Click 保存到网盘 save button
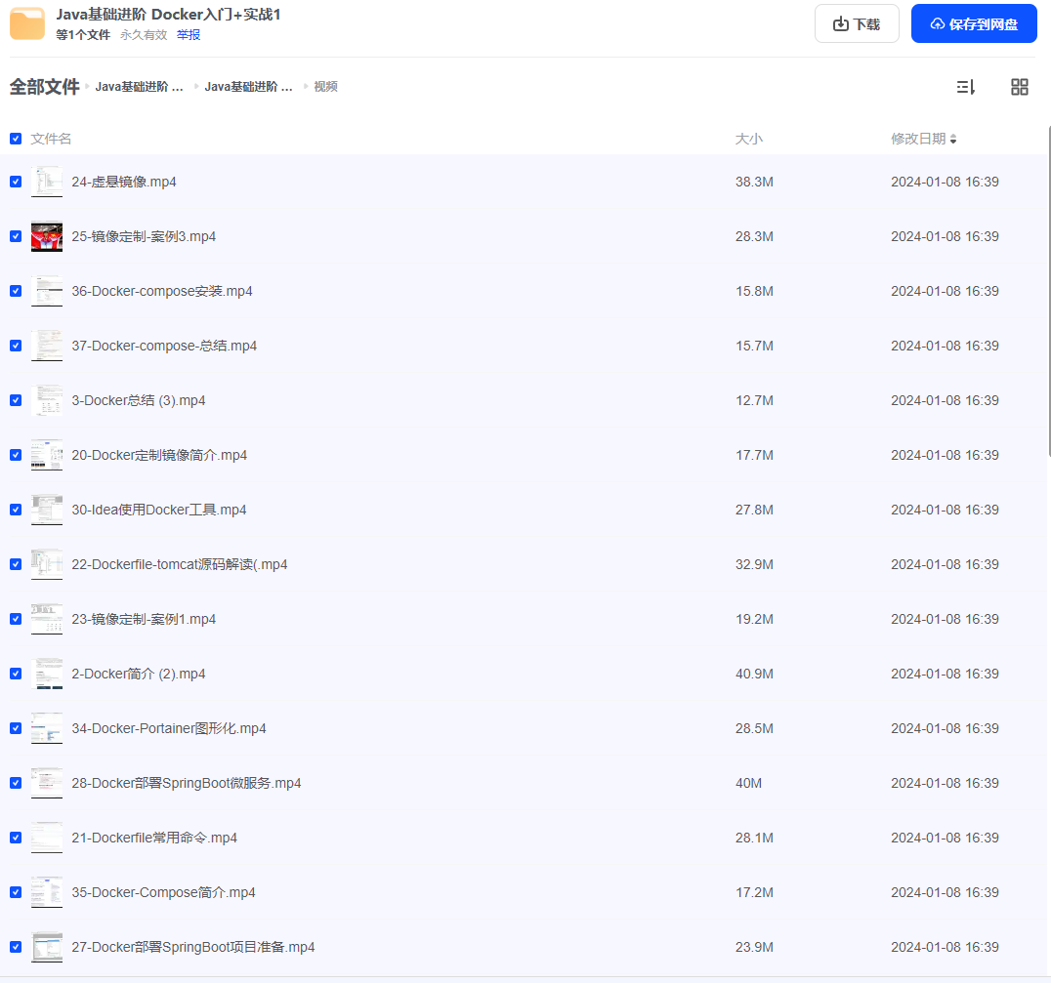The image size is (1051, 983). click(974, 24)
